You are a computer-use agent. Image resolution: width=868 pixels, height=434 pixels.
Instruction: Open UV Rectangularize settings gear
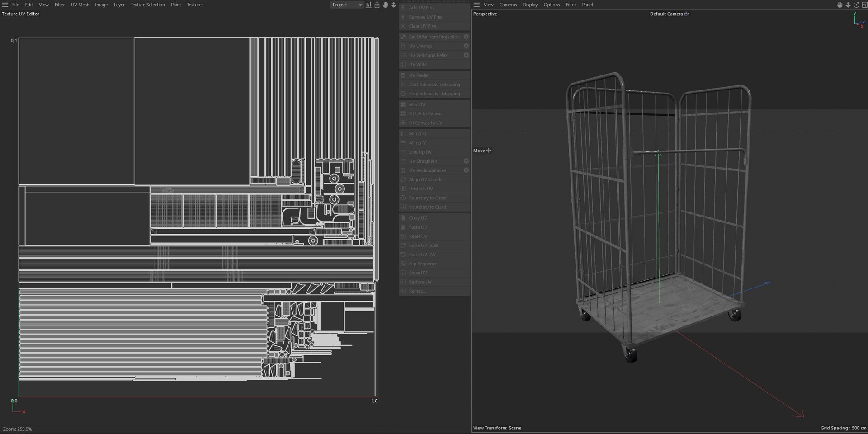[466, 170]
